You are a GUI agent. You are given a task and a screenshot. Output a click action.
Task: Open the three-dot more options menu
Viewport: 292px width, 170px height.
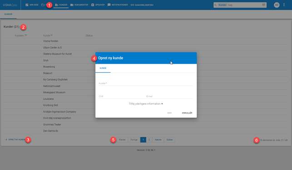pos(284,5)
